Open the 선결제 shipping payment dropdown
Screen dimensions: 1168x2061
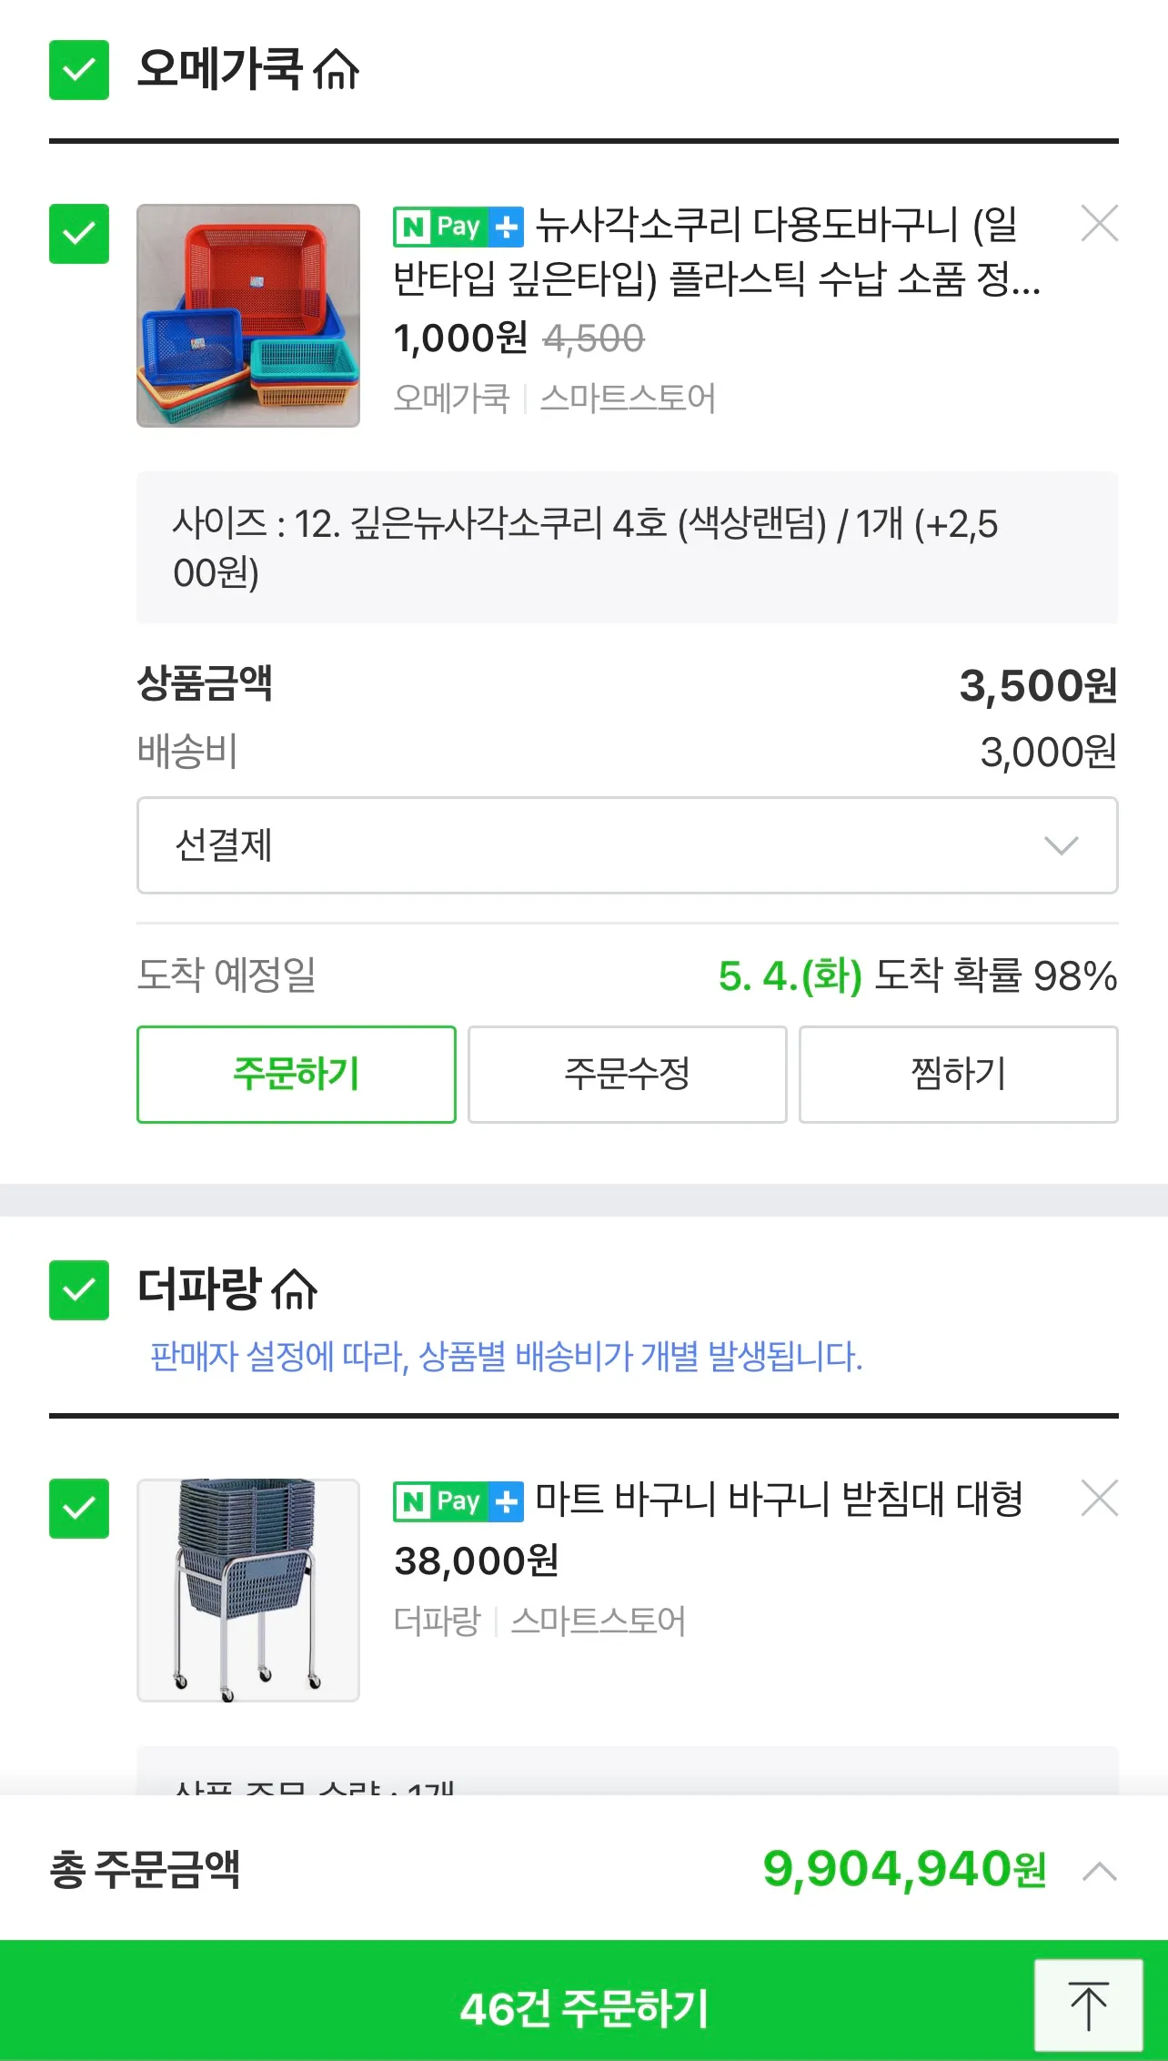pos(627,845)
